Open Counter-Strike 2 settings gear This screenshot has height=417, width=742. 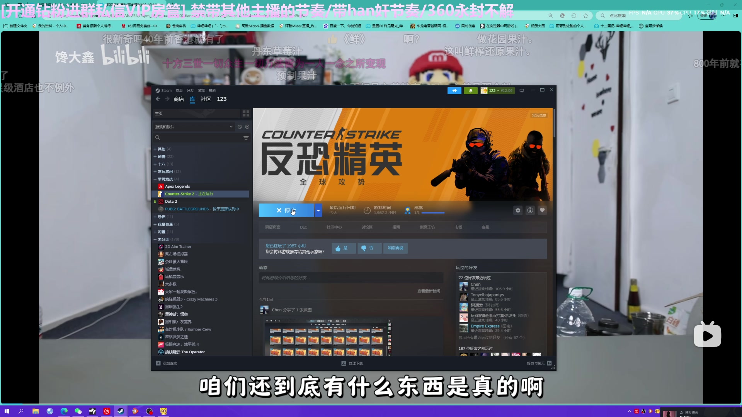click(x=518, y=210)
